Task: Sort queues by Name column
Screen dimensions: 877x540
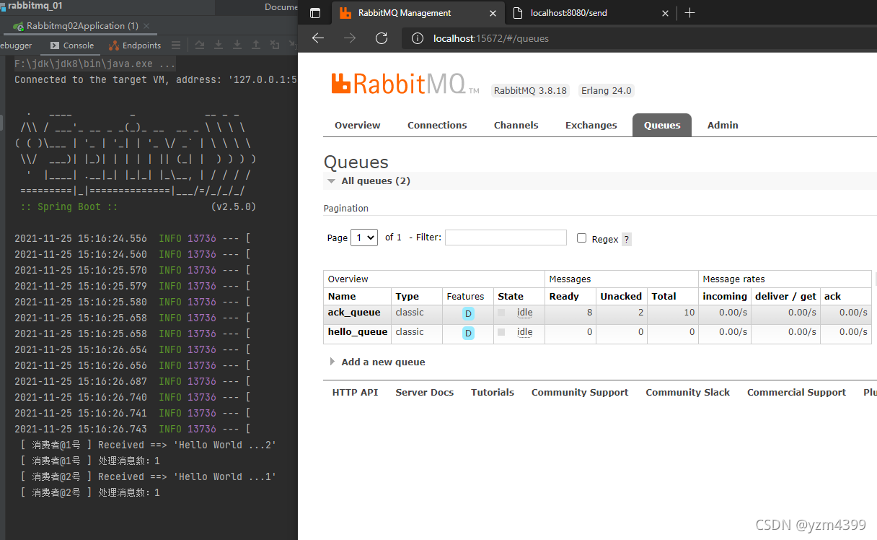Action: pos(342,296)
